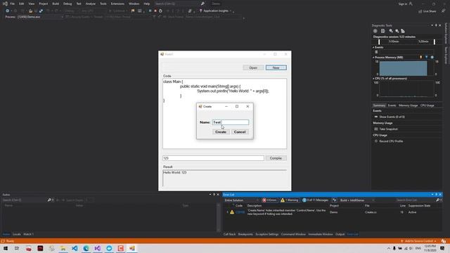Switch to the Immediate Window tab
The height and width of the screenshot is (253, 450).
(x=321, y=234)
